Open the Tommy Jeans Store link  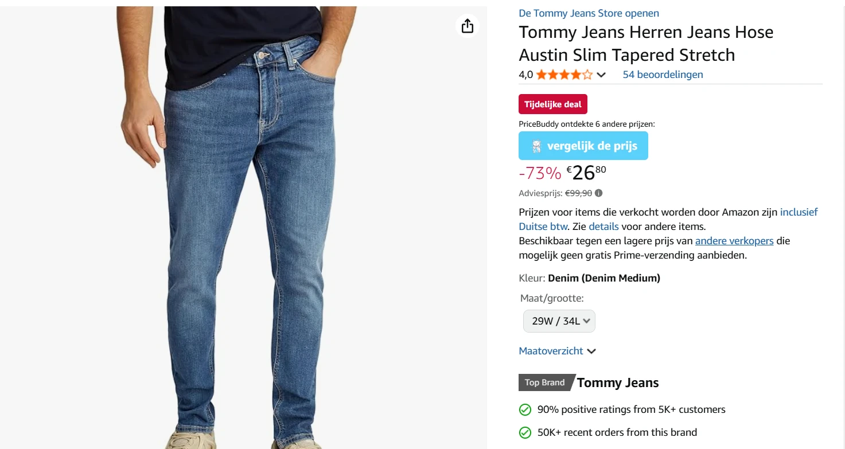click(x=589, y=13)
